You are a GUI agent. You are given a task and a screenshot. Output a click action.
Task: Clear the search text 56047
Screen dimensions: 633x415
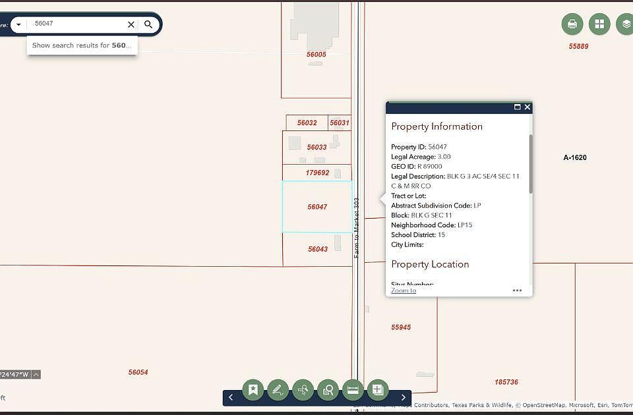131,24
